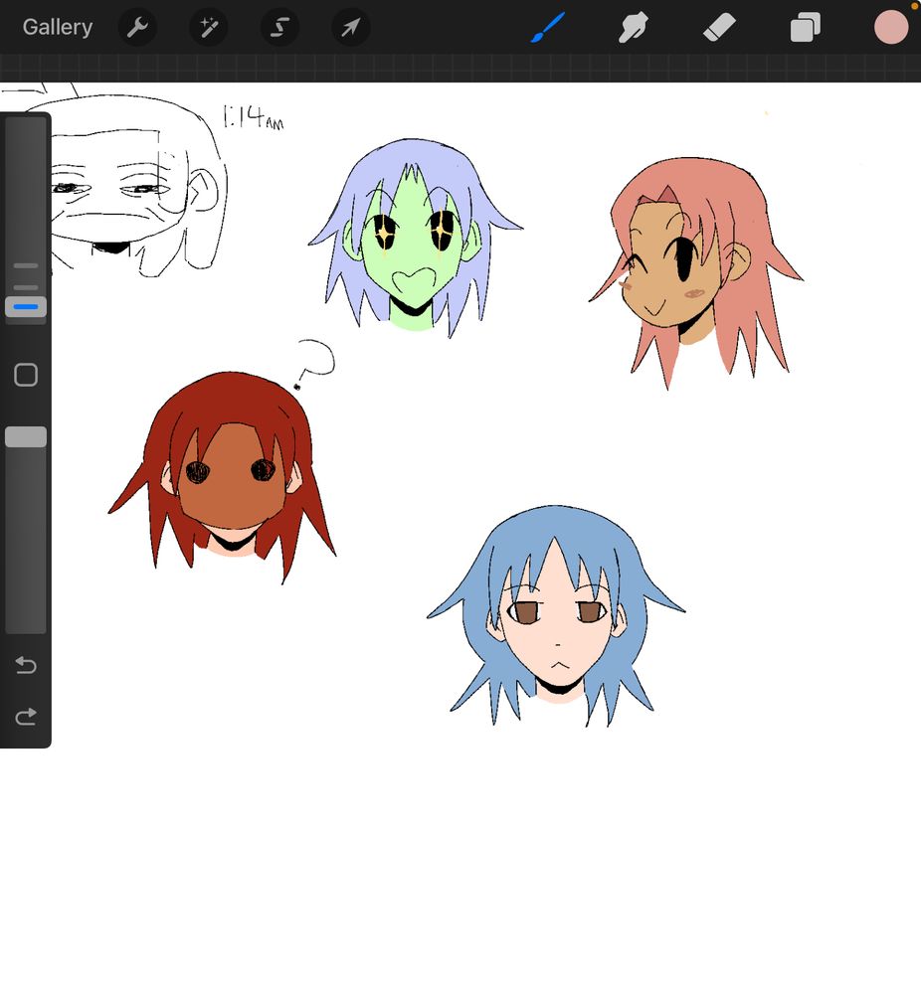Select the Brush tool

coord(547,27)
